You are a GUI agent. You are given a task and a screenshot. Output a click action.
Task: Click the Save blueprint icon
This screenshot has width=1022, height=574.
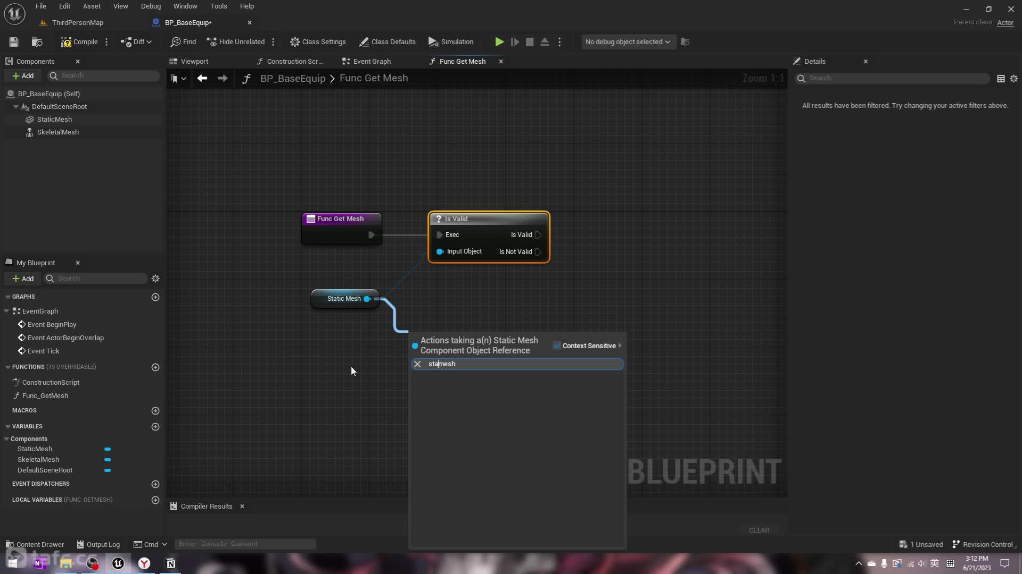point(14,42)
